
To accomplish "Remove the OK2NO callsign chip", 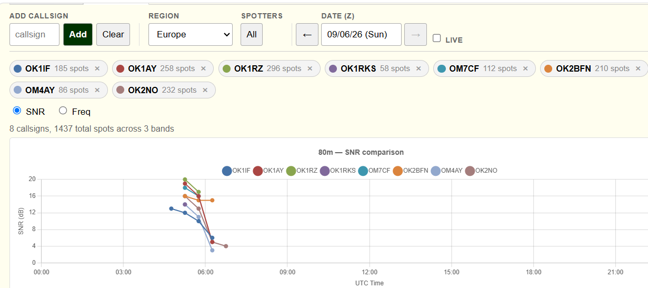I will coord(205,90).
